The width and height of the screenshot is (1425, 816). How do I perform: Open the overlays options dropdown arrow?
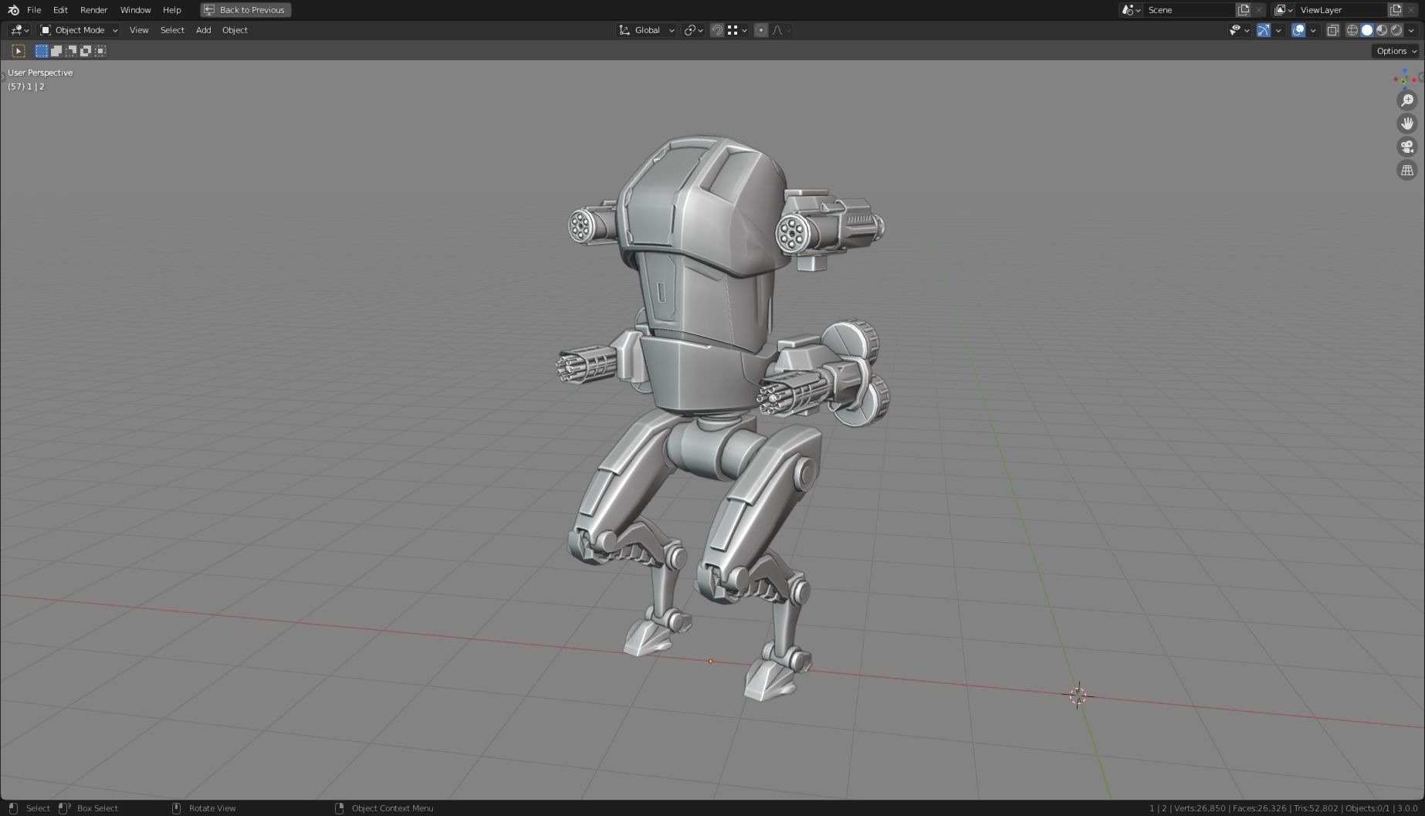point(1313,30)
